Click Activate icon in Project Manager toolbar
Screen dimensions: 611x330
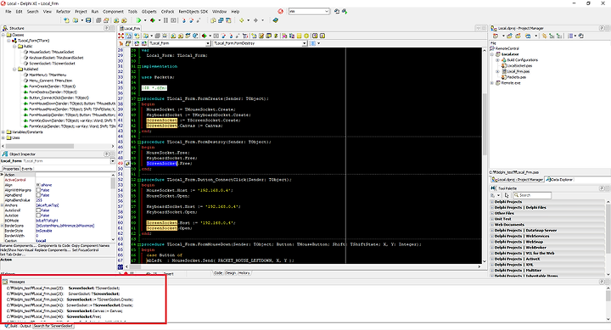[496, 36]
